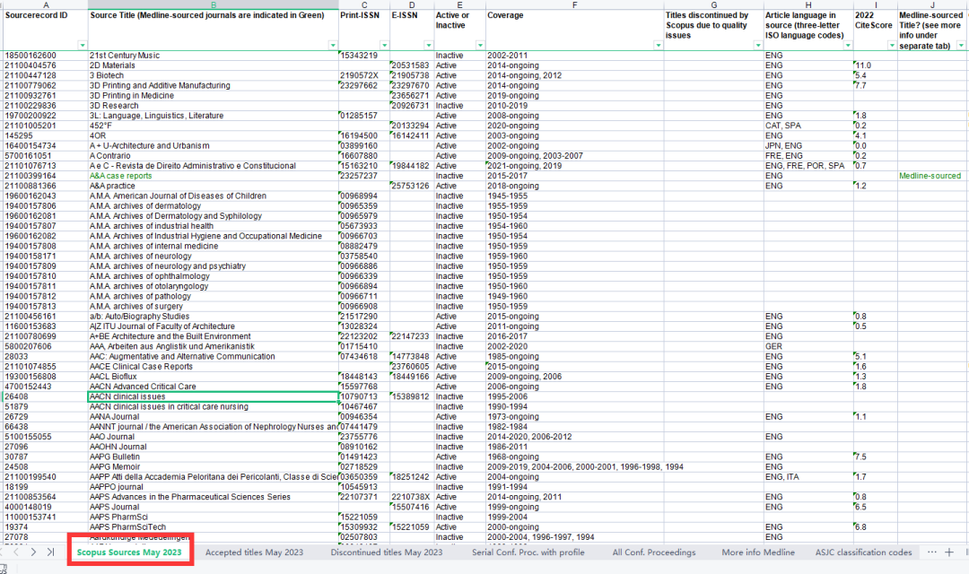Click Sourcerecord ID 145295 cell
969x574 pixels.
coord(46,136)
